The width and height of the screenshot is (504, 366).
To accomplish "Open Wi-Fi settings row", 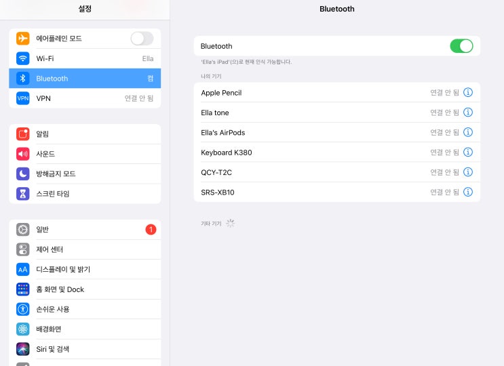I will tap(85, 58).
